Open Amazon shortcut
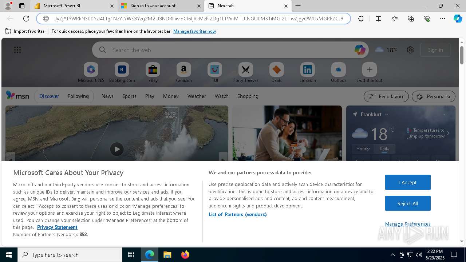The height and width of the screenshot is (262, 466). coord(183,73)
